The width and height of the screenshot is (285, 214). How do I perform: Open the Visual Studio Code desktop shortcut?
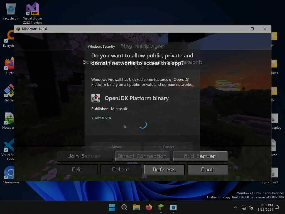(x=8, y=150)
